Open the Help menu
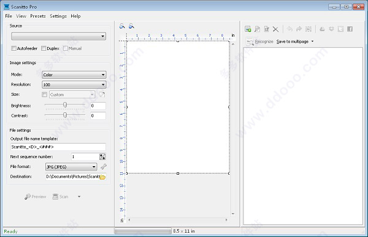This screenshot has height=237, width=368. (x=75, y=16)
